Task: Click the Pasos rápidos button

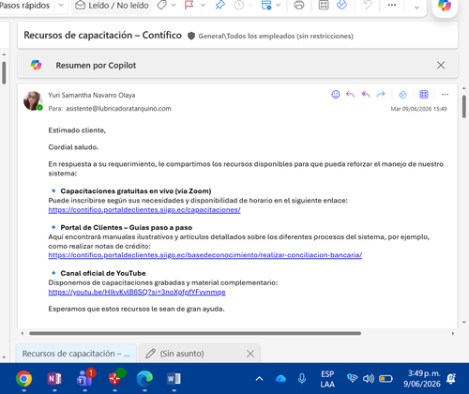Action: pyautogui.click(x=25, y=6)
